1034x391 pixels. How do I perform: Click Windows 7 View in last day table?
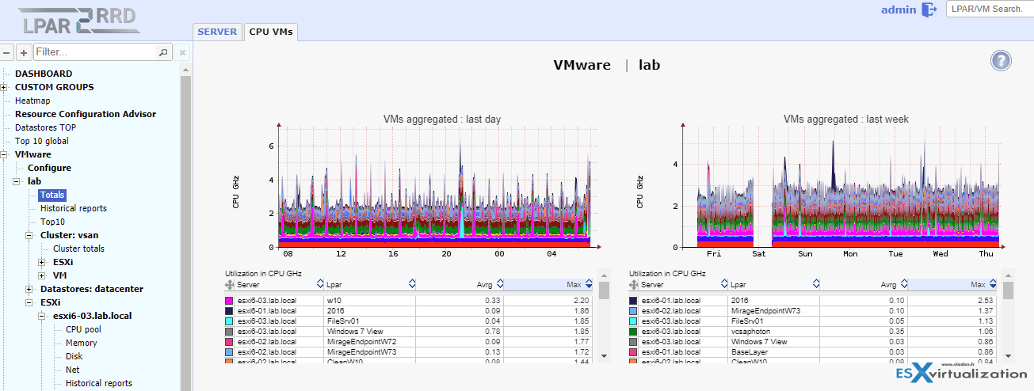coord(353,331)
